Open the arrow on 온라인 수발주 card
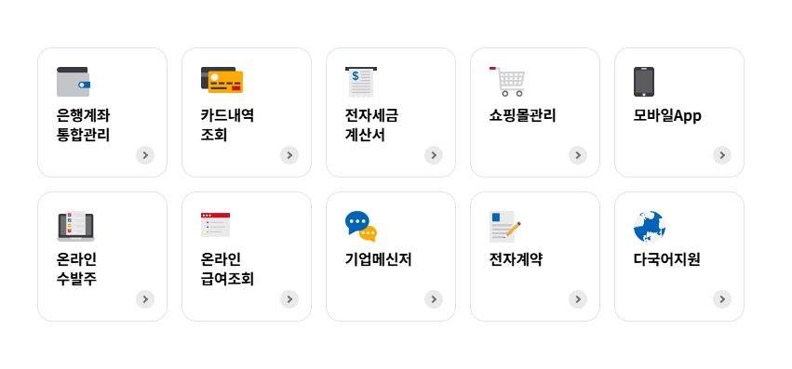This screenshot has height=369, width=792. click(145, 299)
